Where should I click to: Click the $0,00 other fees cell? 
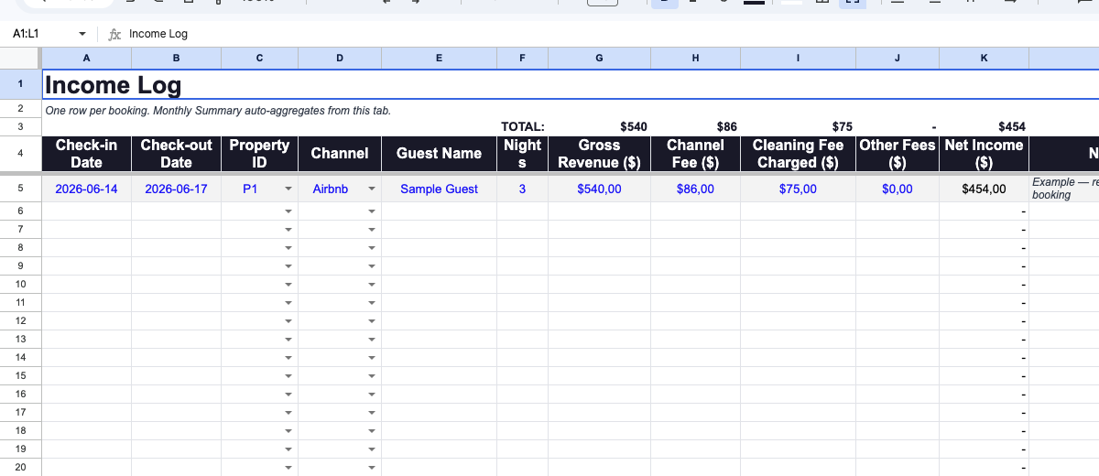click(898, 189)
